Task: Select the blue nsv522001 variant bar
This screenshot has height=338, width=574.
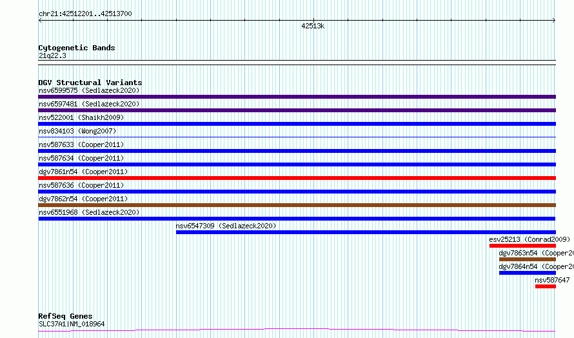Action: 297,124
